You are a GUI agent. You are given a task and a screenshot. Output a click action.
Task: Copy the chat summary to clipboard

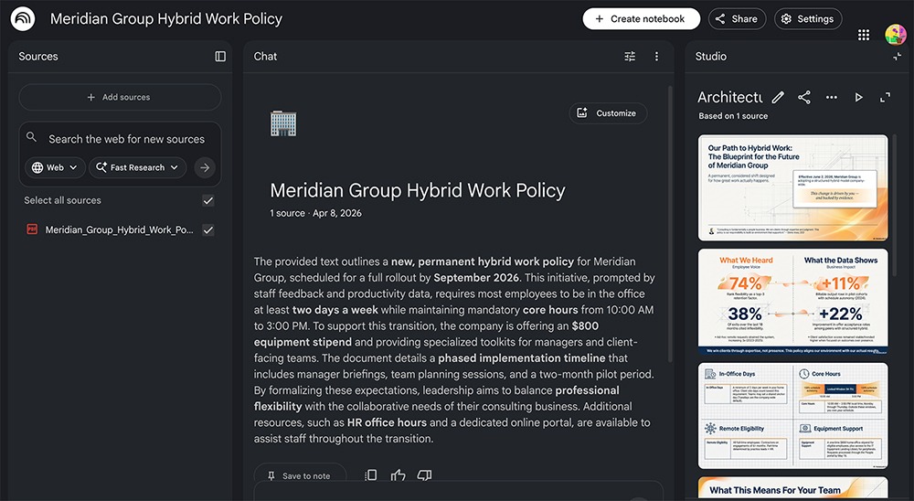click(x=370, y=475)
